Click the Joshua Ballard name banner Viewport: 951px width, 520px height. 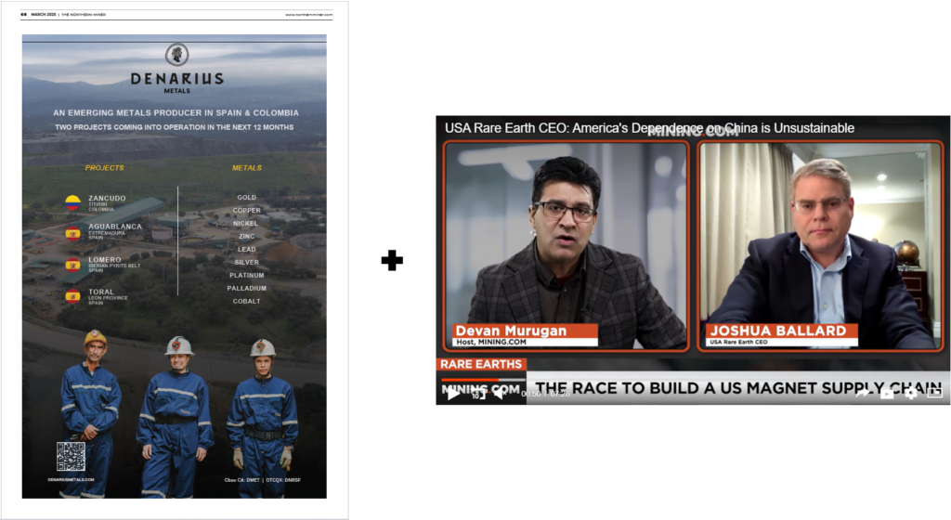(776, 331)
